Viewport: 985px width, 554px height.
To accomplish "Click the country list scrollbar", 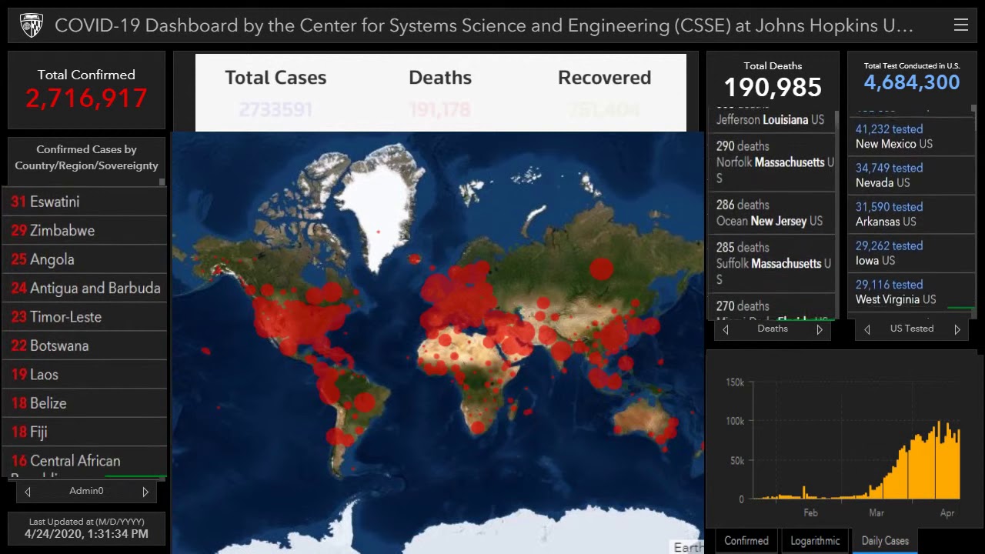I will click(162, 182).
